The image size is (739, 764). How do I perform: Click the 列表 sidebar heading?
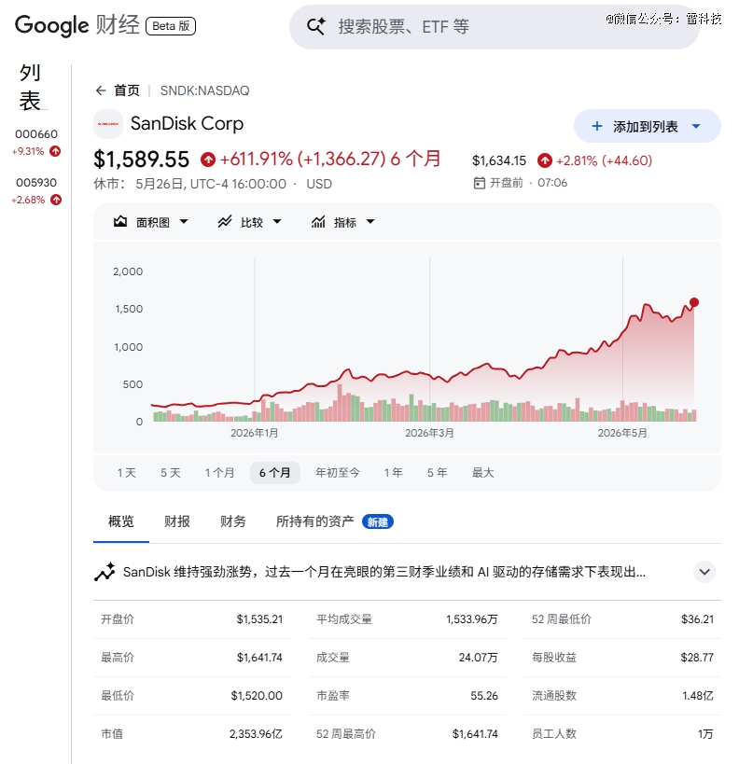point(30,87)
